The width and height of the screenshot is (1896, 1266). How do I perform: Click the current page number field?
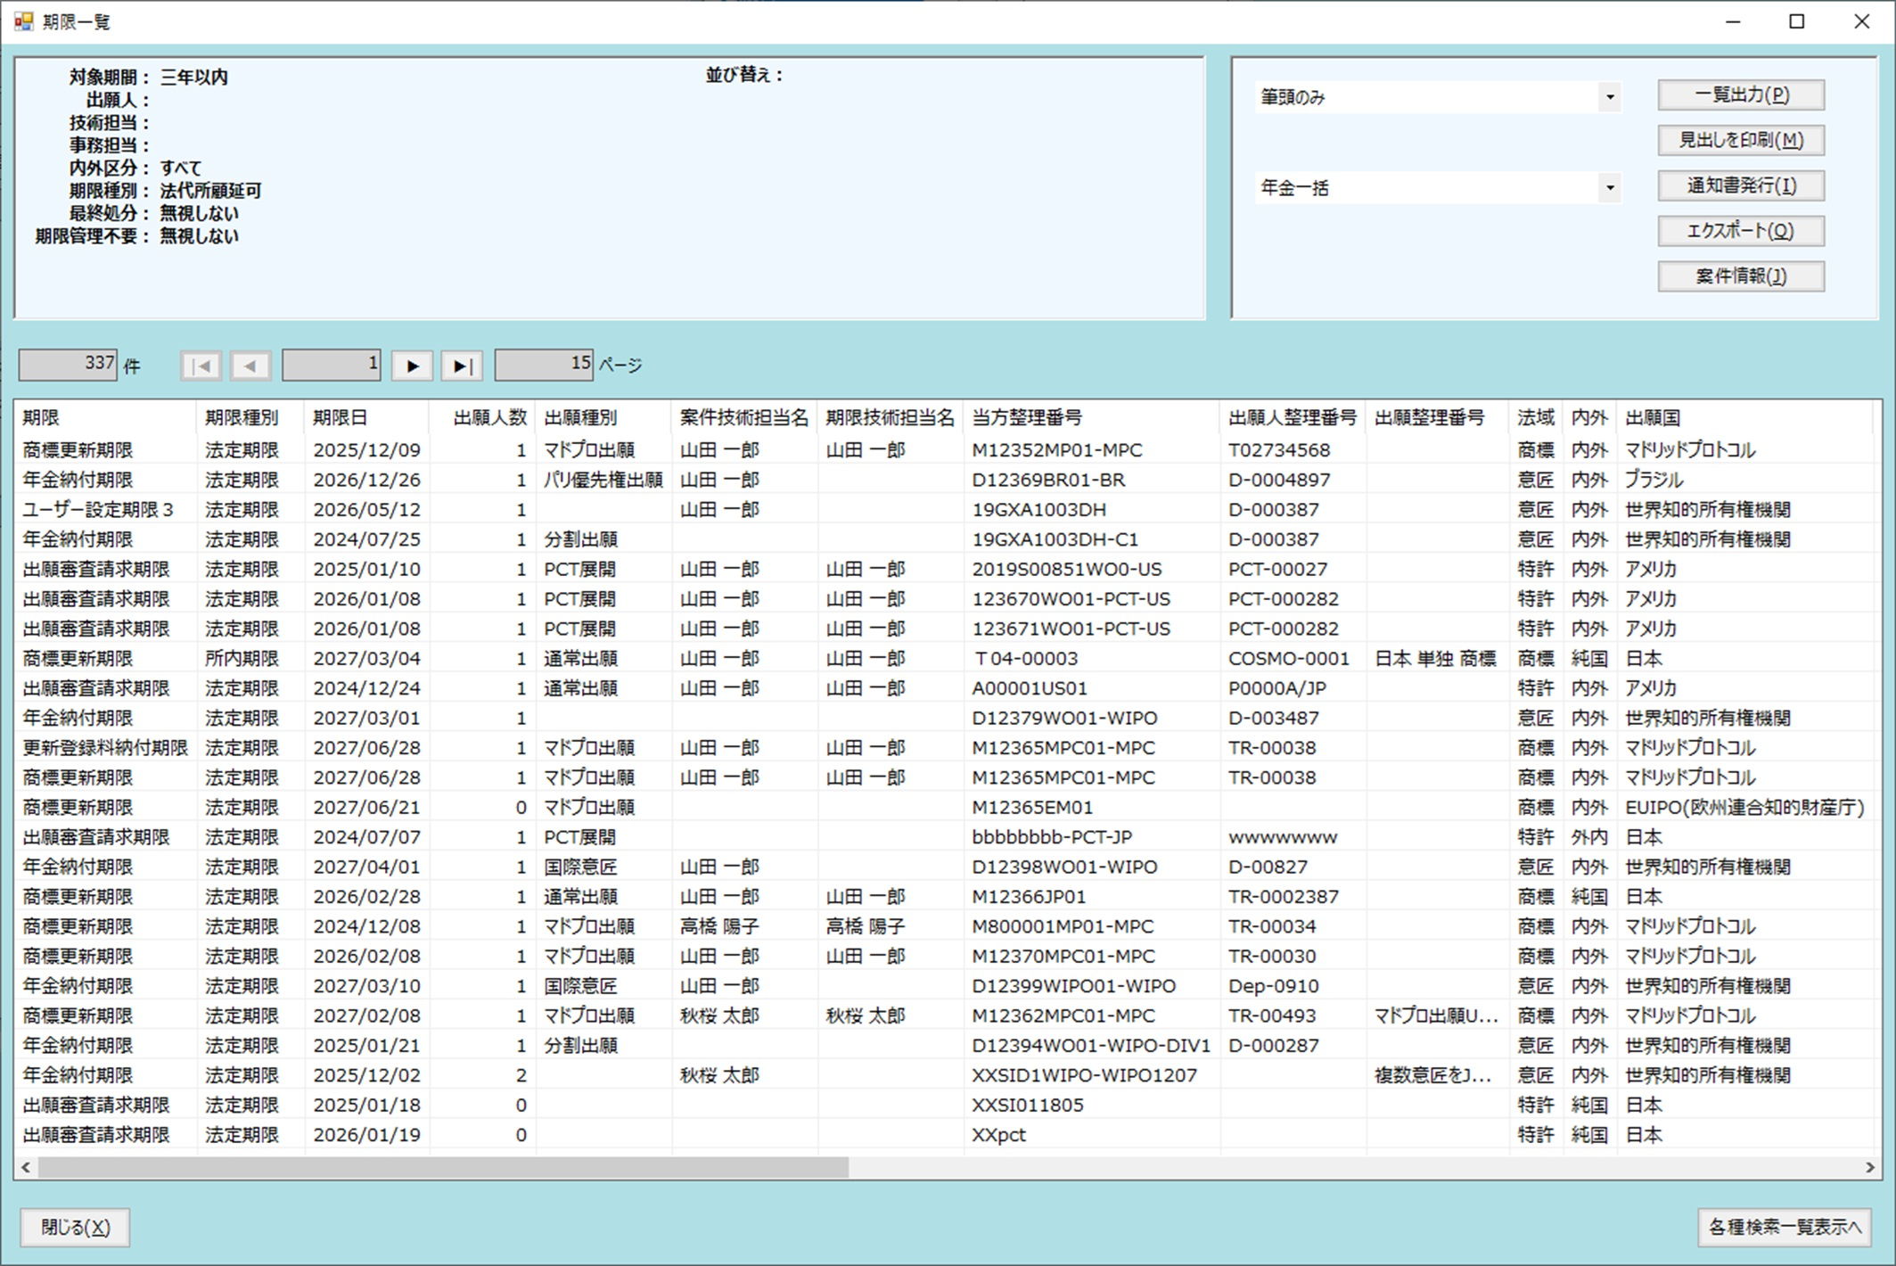pyautogui.click(x=332, y=365)
